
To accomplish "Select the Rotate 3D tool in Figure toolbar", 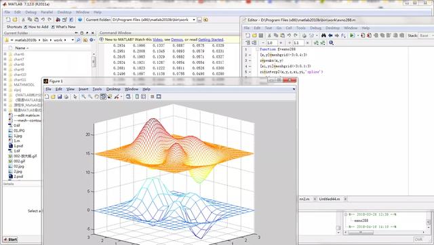I will [103, 97].
